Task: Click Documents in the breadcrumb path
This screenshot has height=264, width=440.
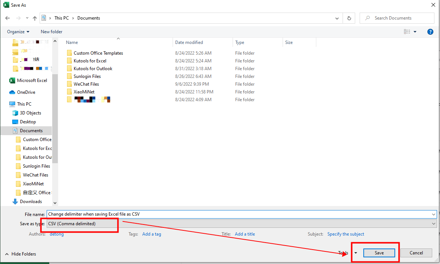Action: [x=89, y=18]
